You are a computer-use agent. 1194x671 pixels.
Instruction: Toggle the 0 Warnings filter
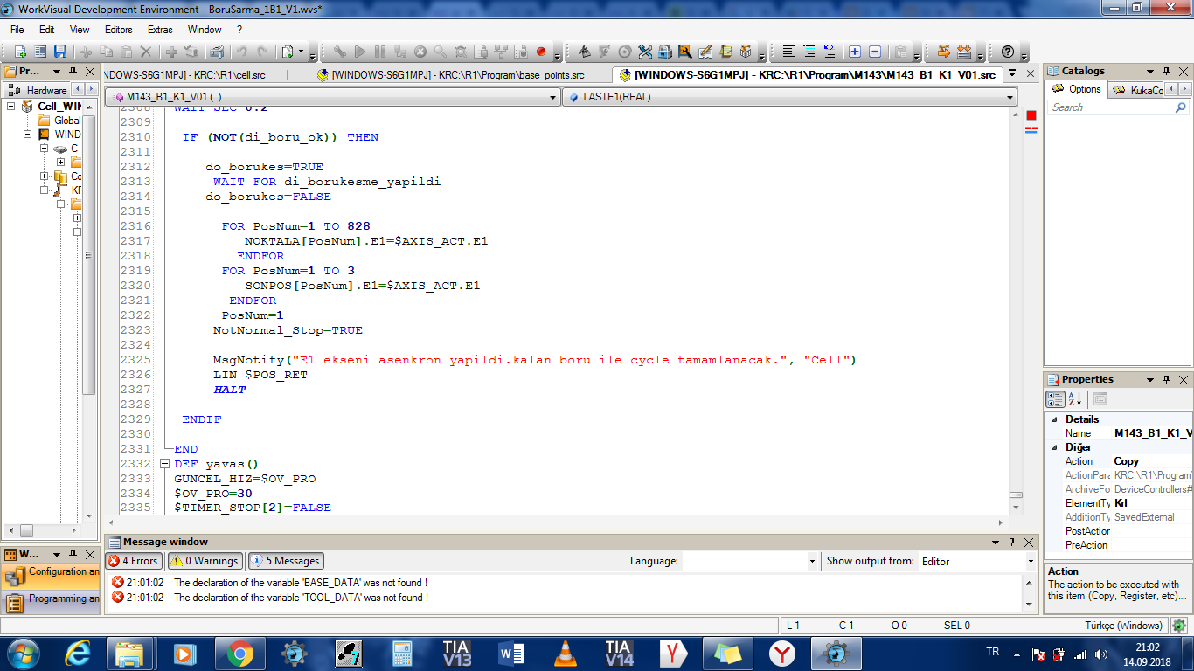[204, 561]
